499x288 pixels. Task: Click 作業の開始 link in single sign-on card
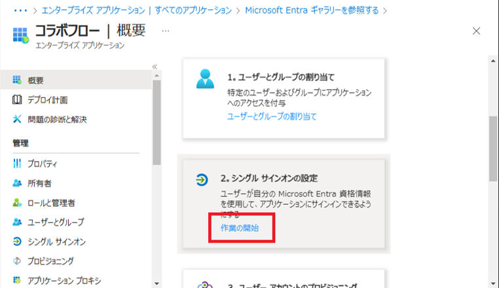[x=240, y=228]
